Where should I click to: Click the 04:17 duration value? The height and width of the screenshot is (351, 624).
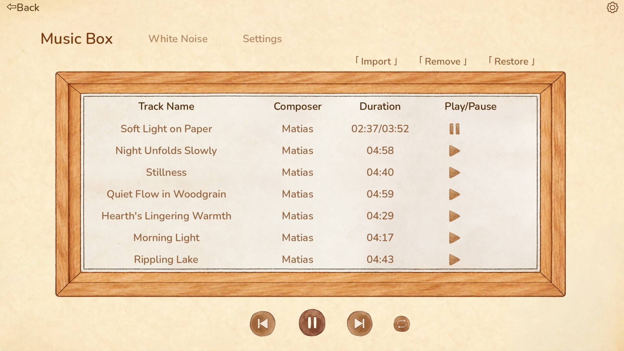(380, 238)
